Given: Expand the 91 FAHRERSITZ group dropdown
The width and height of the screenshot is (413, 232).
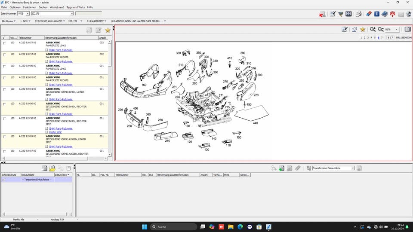Looking at the screenshot, I should tap(96, 21).
